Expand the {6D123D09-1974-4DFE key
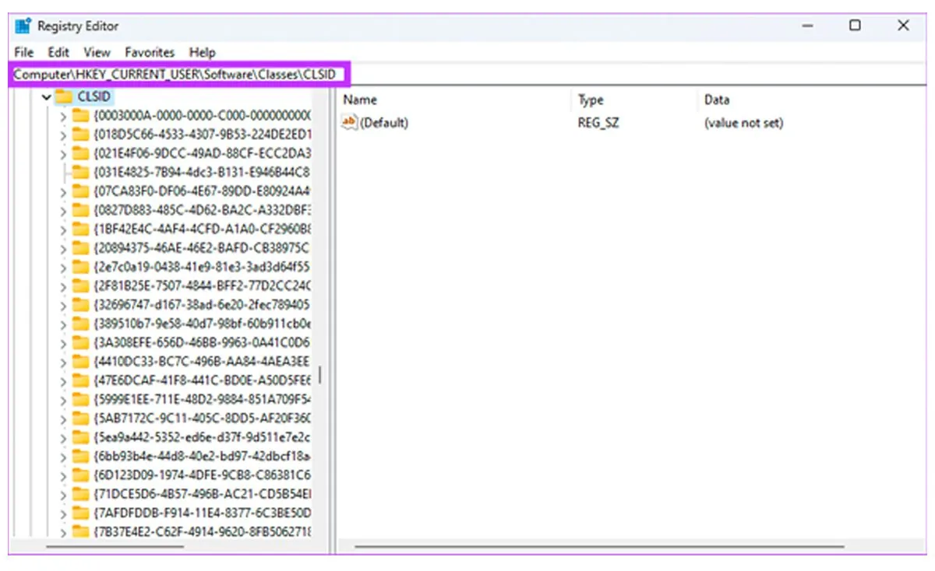935x571 pixels. coord(63,475)
